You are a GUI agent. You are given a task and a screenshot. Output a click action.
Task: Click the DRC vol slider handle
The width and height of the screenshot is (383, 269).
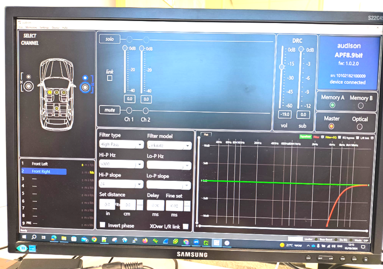(282, 67)
